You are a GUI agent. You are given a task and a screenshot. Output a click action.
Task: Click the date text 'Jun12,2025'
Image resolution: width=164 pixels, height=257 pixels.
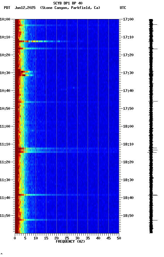click(x=25, y=8)
